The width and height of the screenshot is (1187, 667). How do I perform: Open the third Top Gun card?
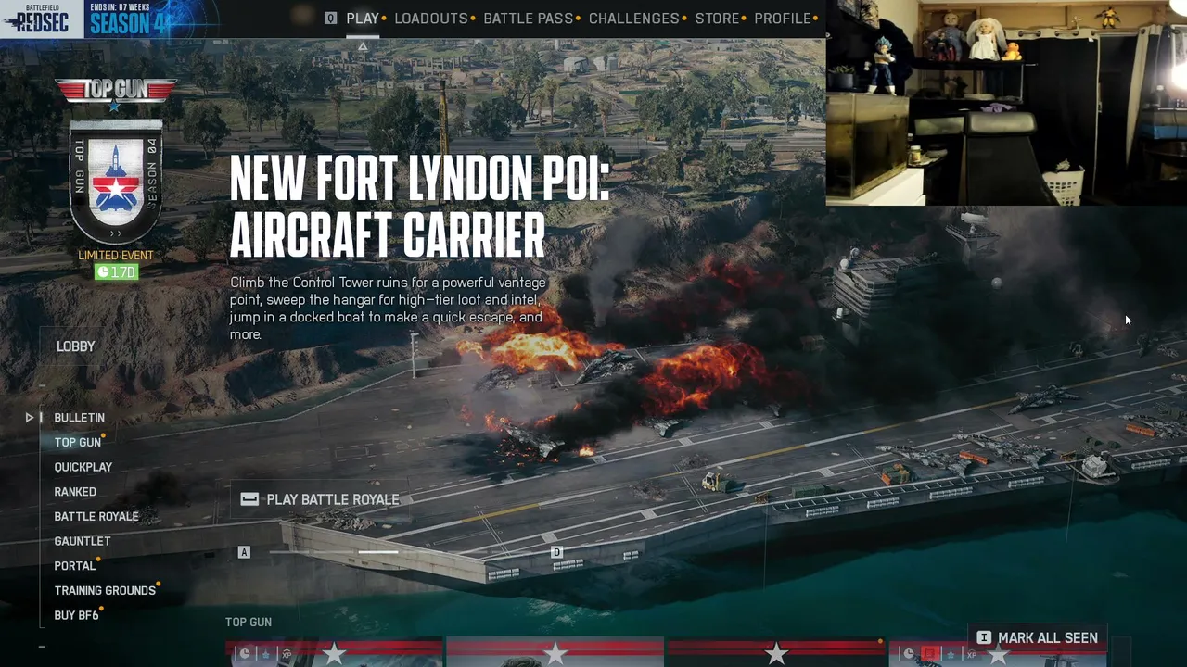(776, 652)
